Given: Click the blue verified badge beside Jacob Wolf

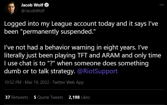Looking at the screenshot, I should 46,5.
